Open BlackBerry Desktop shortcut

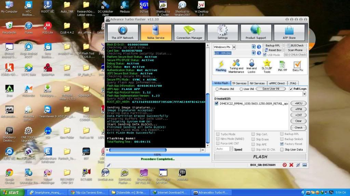tap(9, 134)
